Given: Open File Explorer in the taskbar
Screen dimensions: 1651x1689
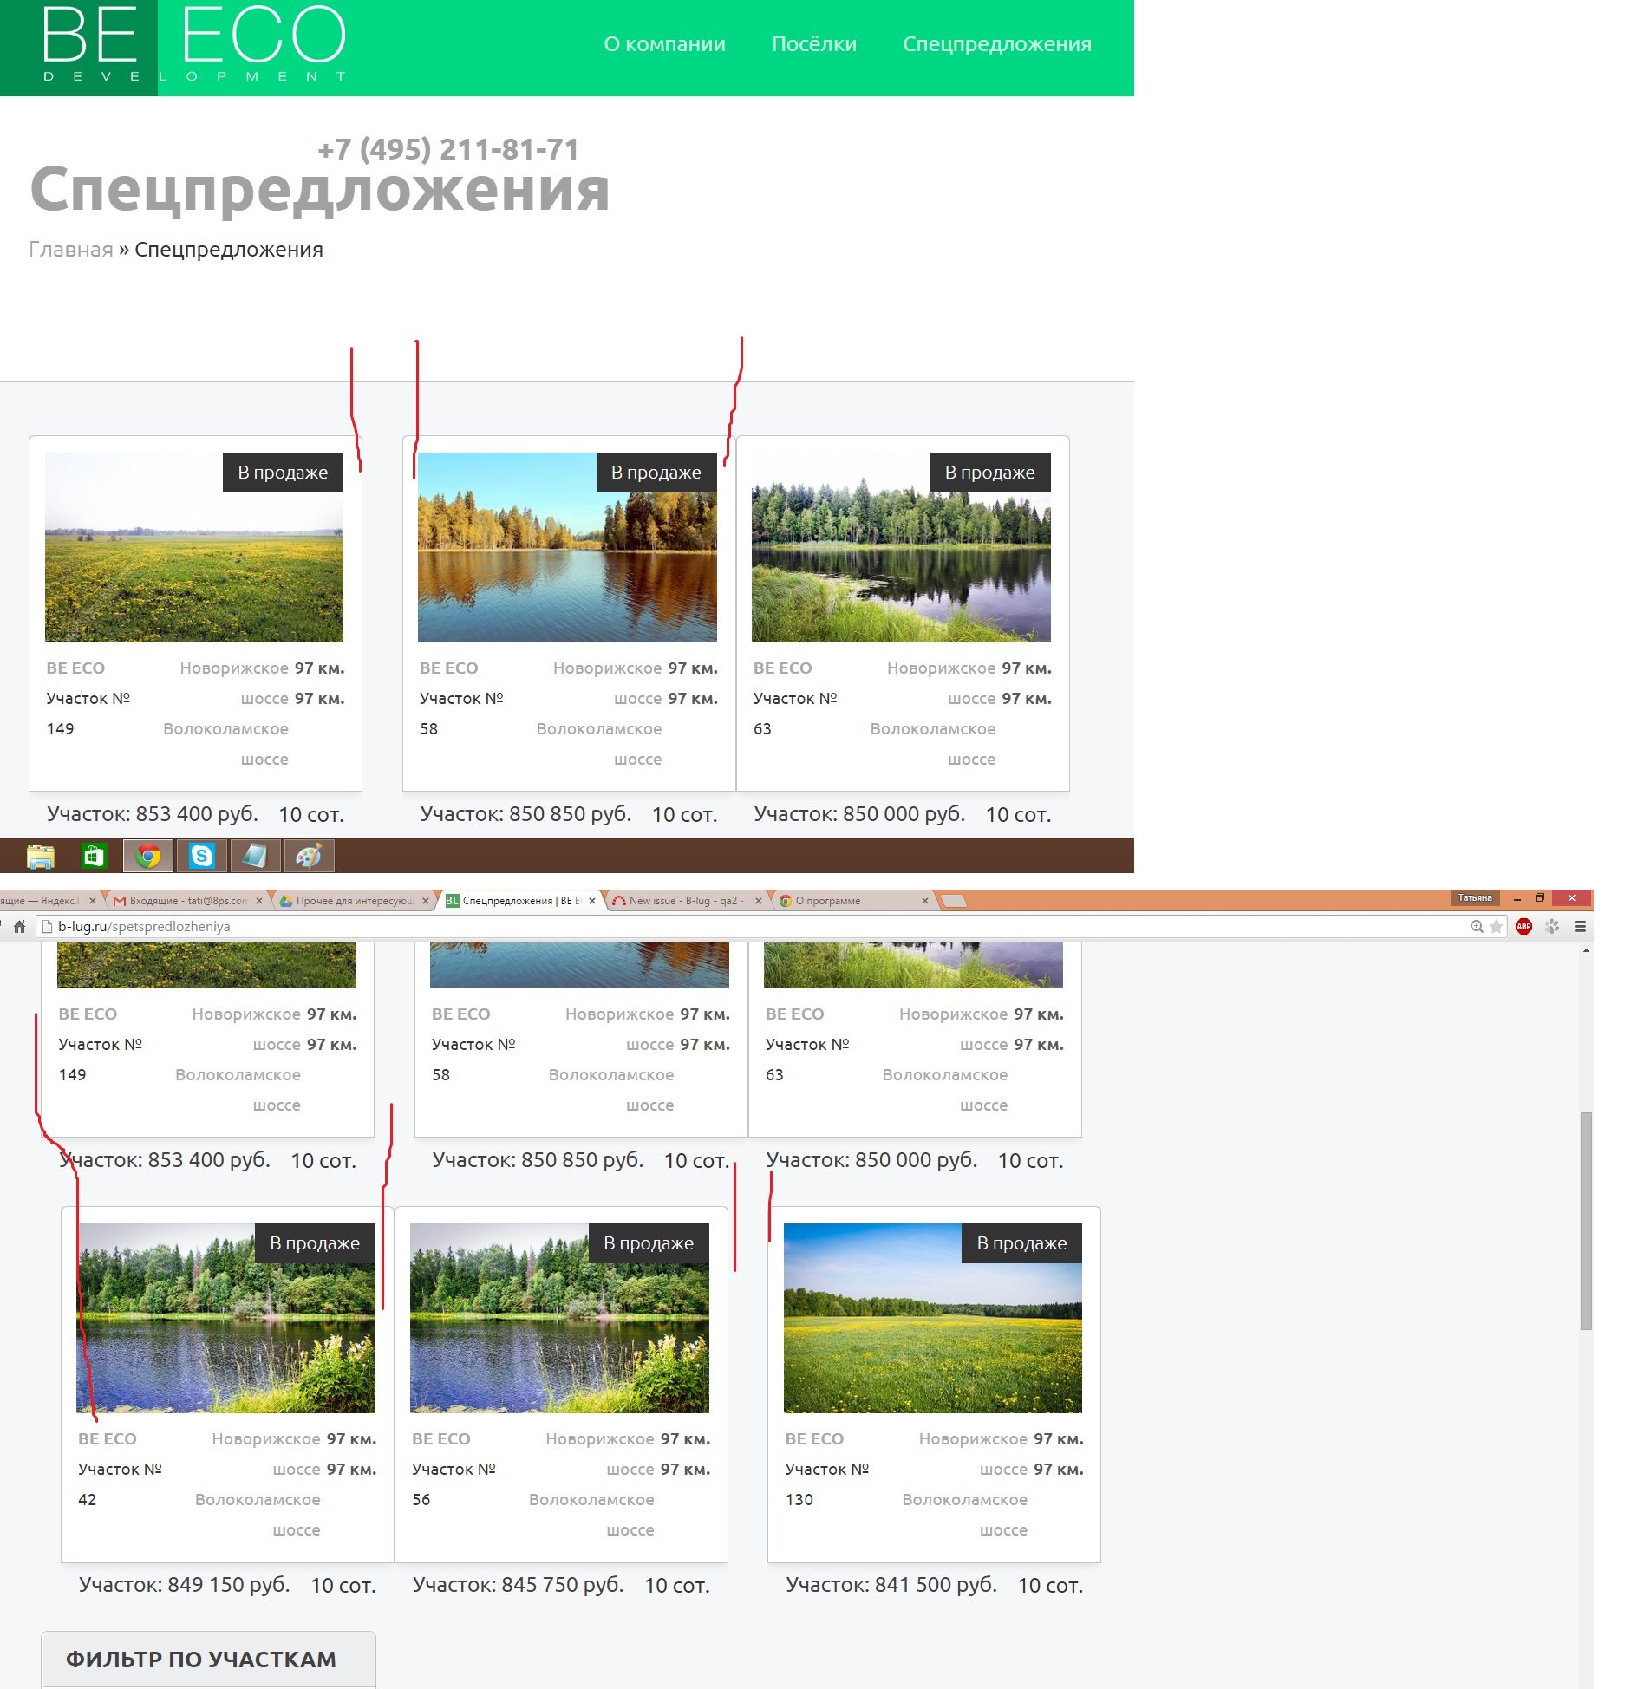Looking at the screenshot, I should (x=41, y=856).
